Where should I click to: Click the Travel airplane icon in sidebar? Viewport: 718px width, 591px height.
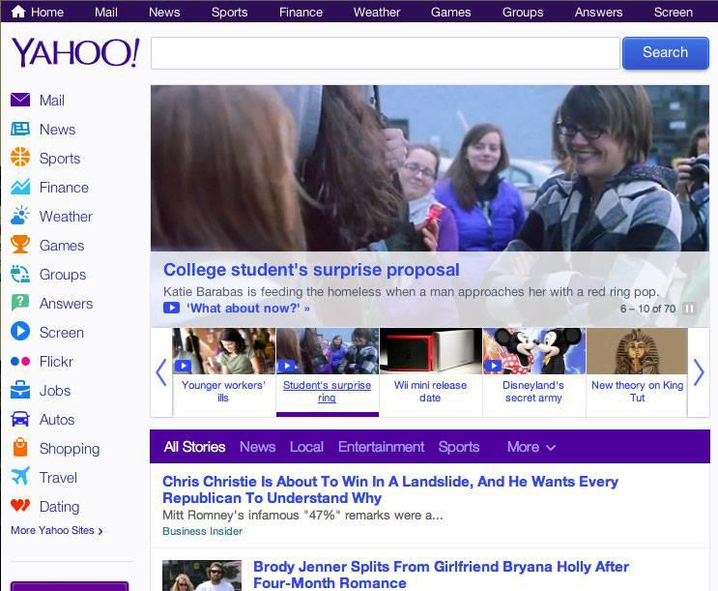point(20,477)
